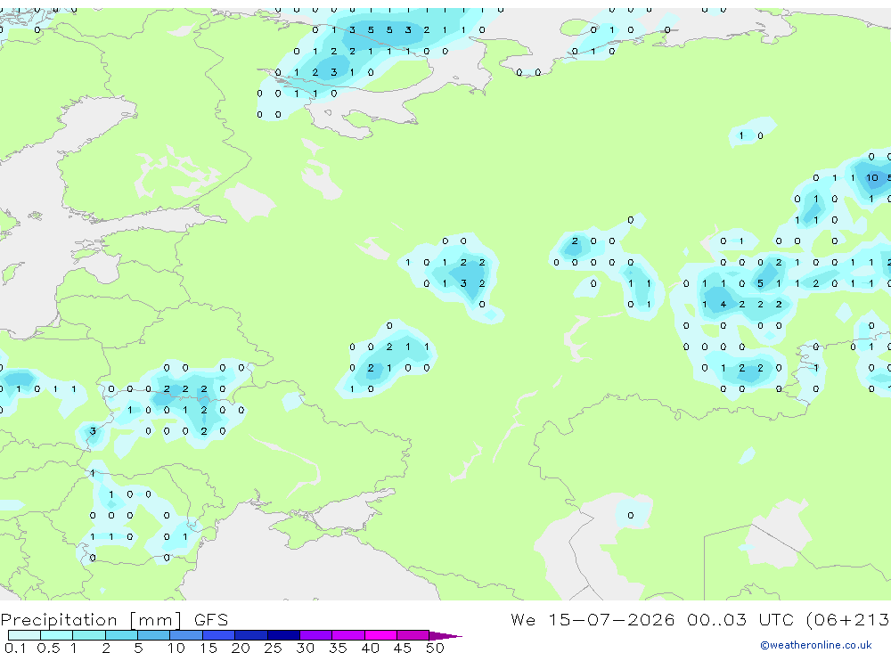Select the legend swatch between 2 and 5
The width and height of the screenshot is (891, 653).
121,635
